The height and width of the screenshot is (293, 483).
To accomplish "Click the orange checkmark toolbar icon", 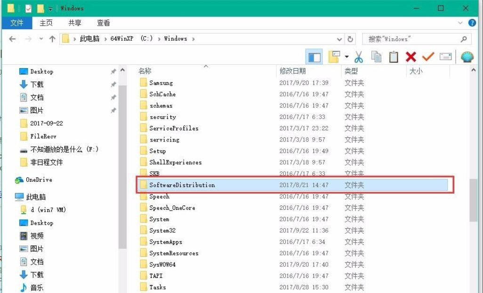I will [x=428, y=56].
